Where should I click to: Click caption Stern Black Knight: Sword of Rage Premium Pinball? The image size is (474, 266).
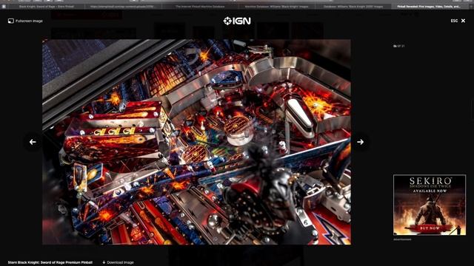[50, 262]
